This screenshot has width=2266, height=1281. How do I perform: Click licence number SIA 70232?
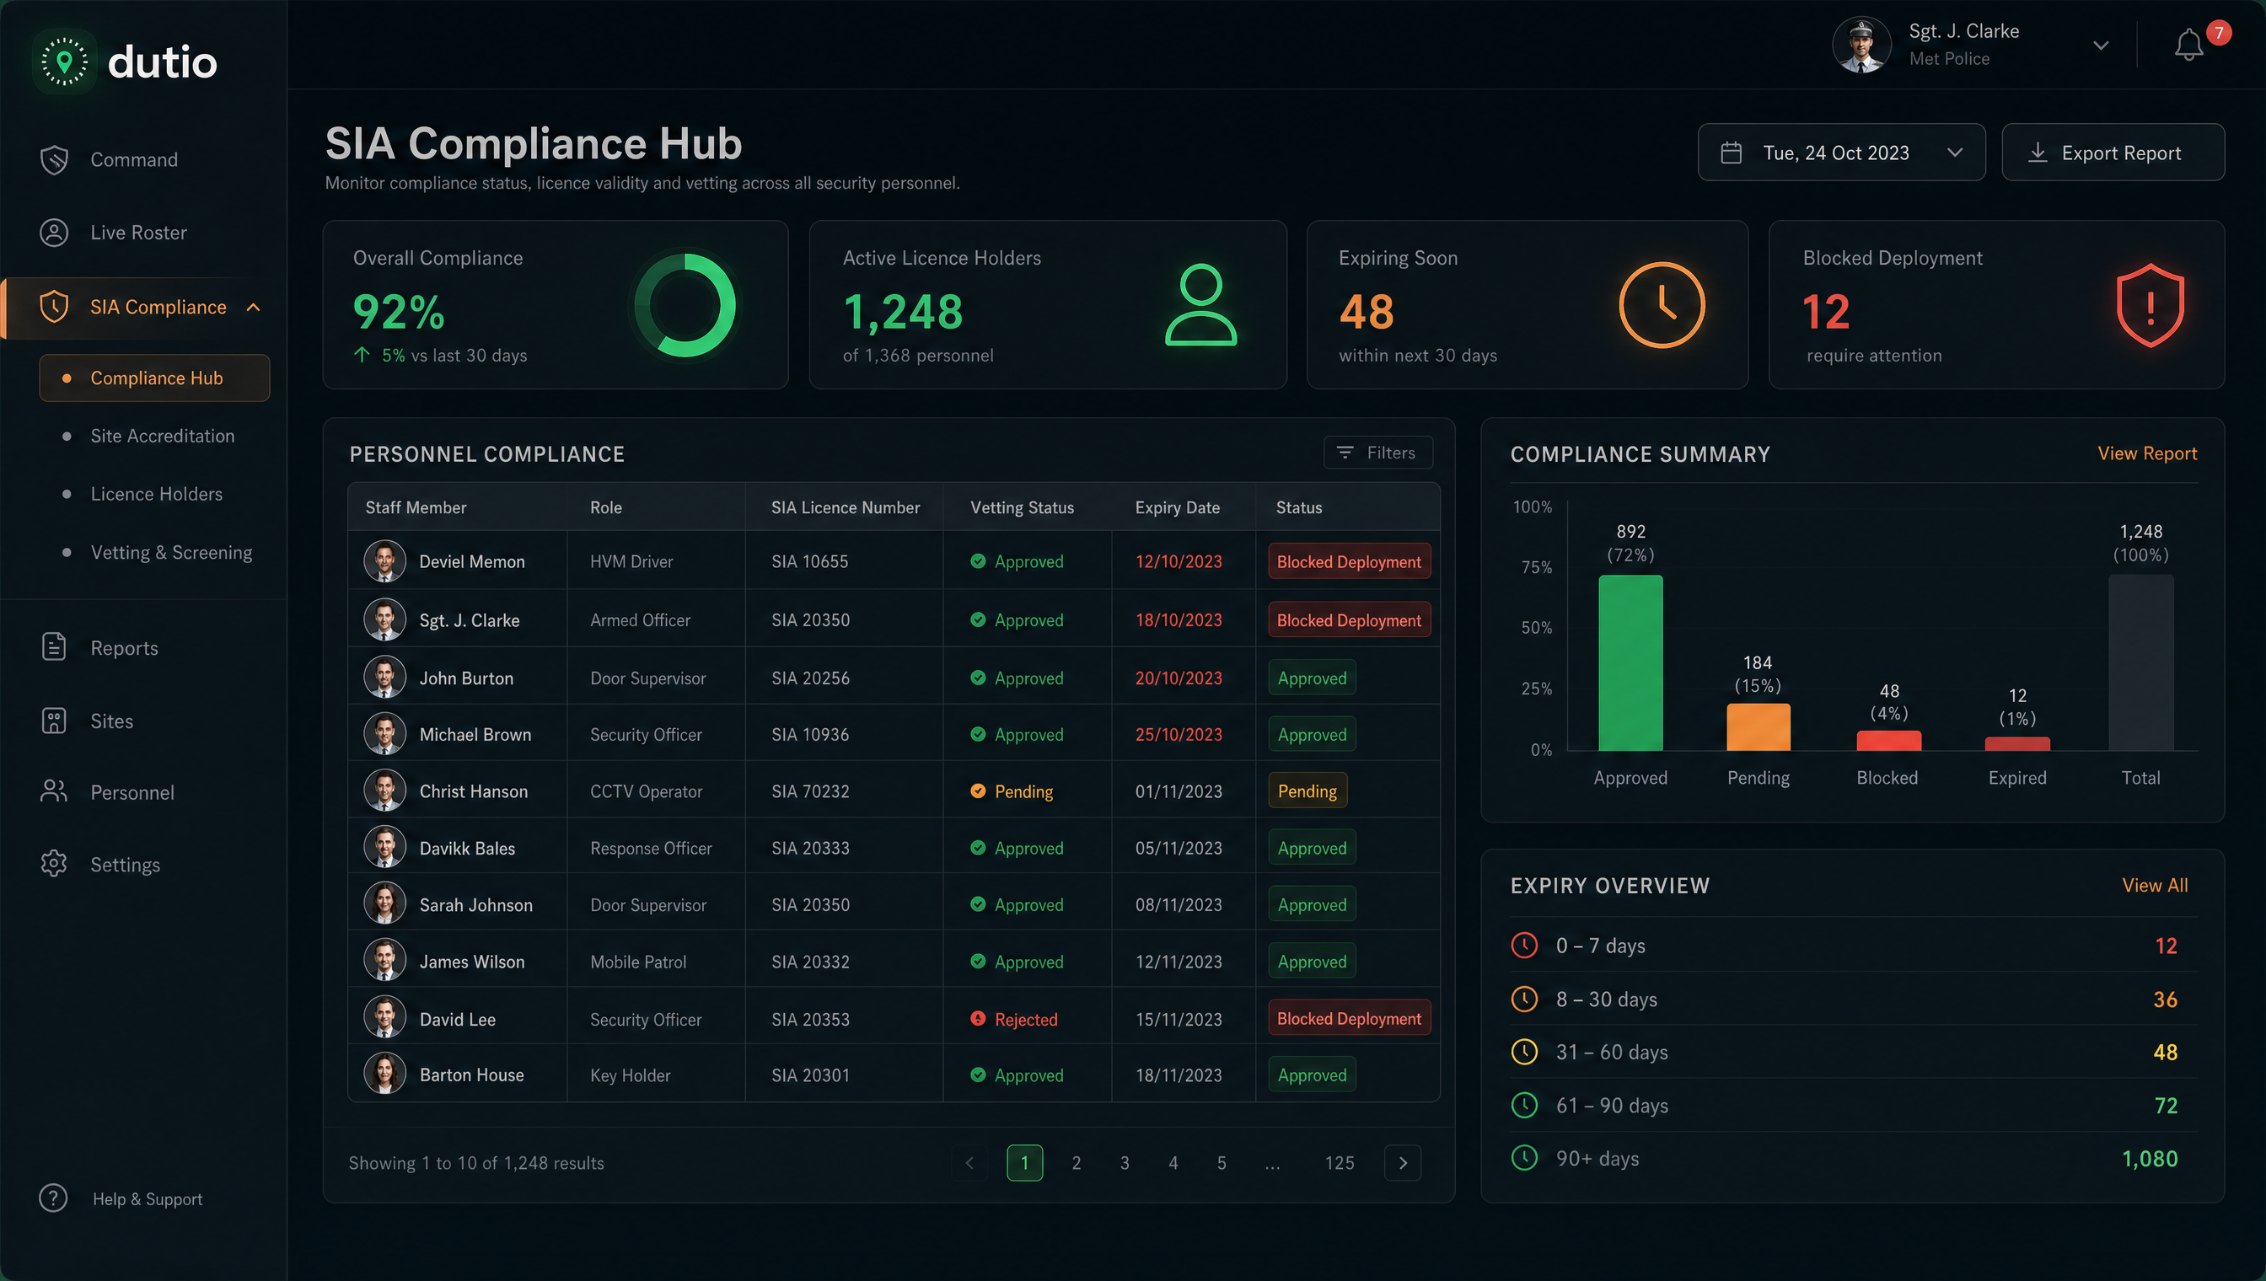809,791
